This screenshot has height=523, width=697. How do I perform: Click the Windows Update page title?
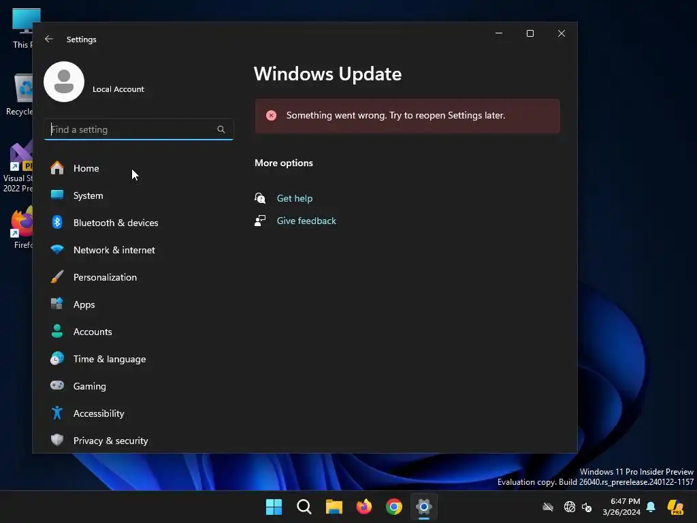pos(327,74)
